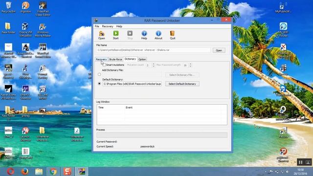Select the MyPublicW... desktop shortcut
This screenshot has height=176, width=313.
(x=283, y=7)
